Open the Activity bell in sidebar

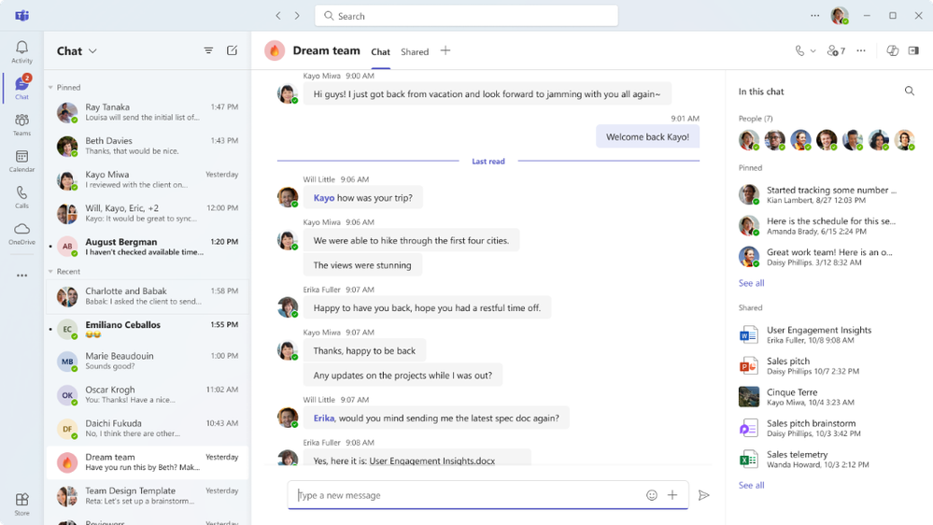tap(22, 51)
